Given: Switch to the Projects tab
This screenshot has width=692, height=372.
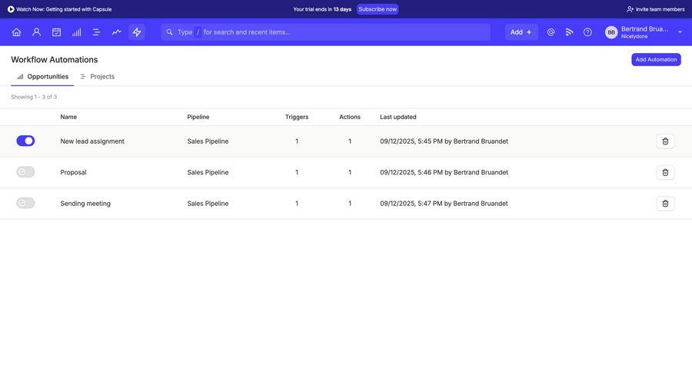Looking at the screenshot, I should pyautogui.click(x=97, y=77).
